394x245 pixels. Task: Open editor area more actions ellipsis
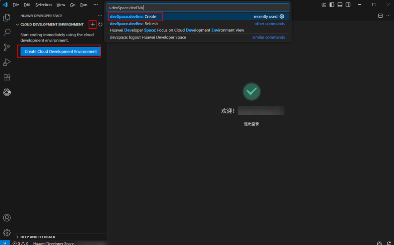(388, 16)
